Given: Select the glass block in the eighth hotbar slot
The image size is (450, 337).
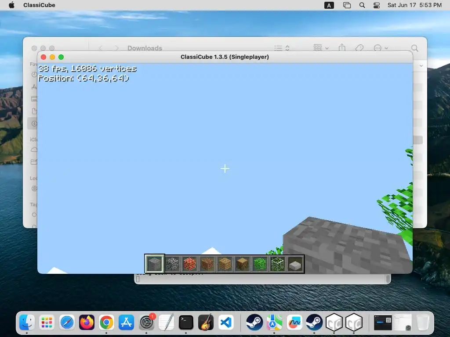Looking at the screenshot, I should 278,264.
